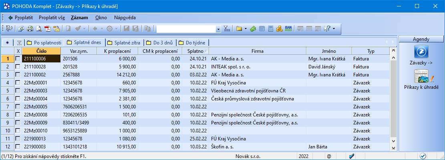Image resolution: width=445 pixels, height=160 pixels.
Task: Click the filter funnel icon beside search box
Action: point(226,29)
